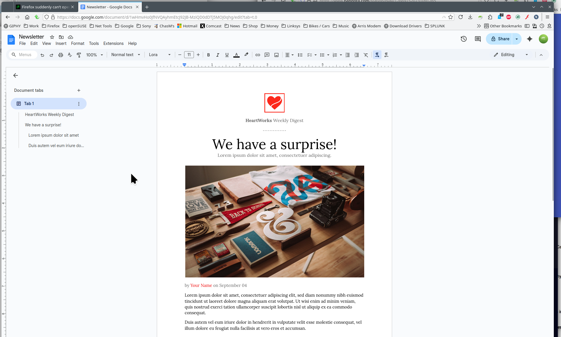The height and width of the screenshot is (337, 561).
Task: Expand the Editing mode dropdown
Action: click(511, 55)
